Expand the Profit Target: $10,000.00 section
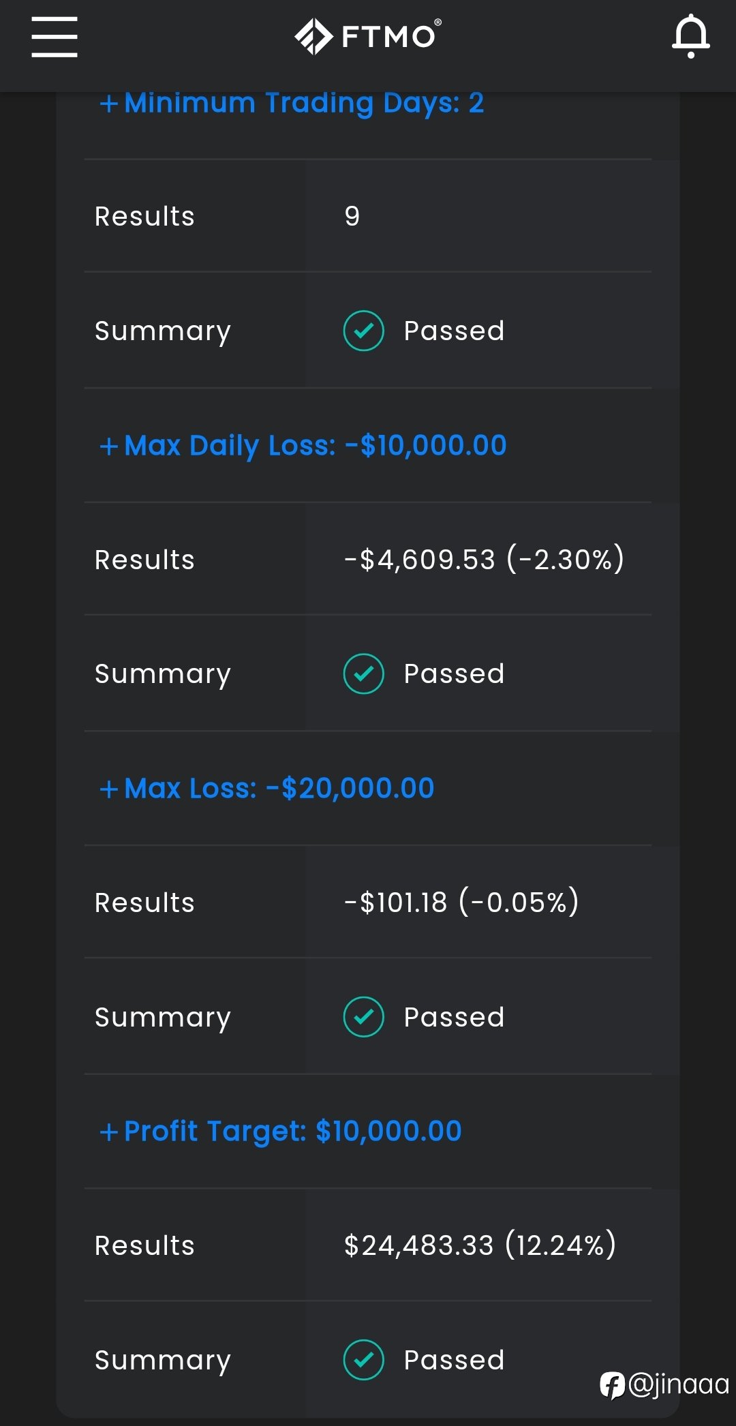This screenshot has height=1426, width=736. [281, 1132]
